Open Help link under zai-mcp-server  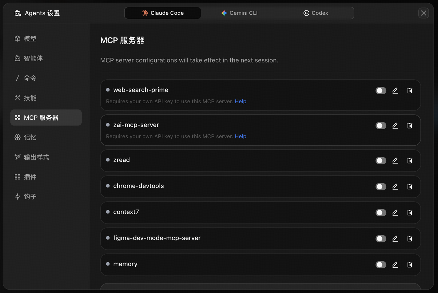coord(240,136)
